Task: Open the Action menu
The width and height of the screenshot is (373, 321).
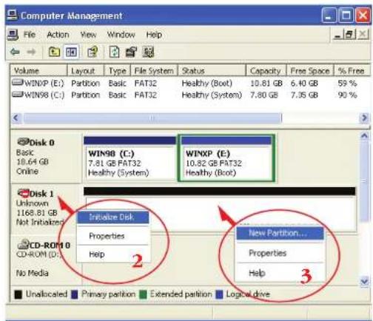Action: pyautogui.click(x=58, y=35)
